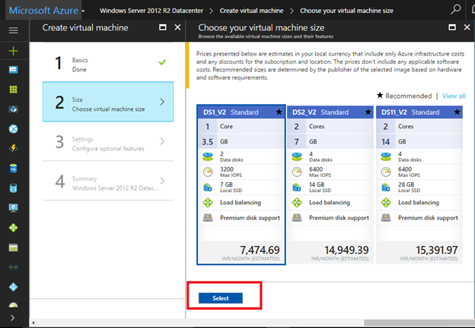
Task: Maximize the Choose your virtual machine size blade
Action: [452, 27]
